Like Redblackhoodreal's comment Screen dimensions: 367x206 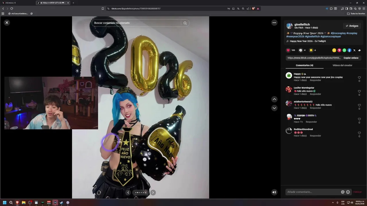359,133
